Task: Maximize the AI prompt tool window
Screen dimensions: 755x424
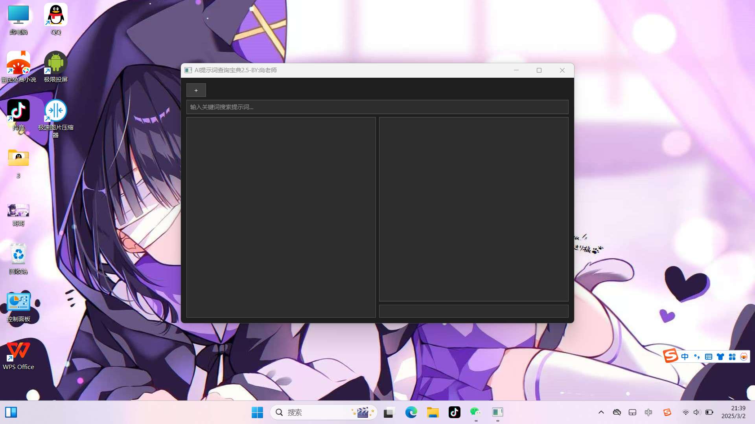Action: coord(539,70)
